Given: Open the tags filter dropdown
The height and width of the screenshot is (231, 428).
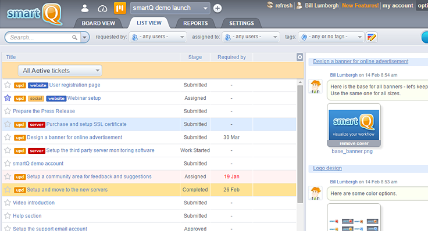Looking at the screenshot, I should click(x=331, y=37).
